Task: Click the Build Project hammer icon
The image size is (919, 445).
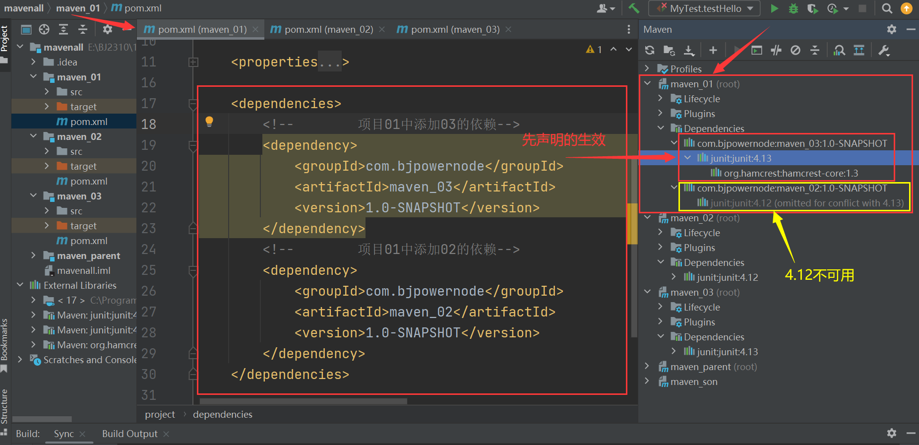Action: point(634,8)
